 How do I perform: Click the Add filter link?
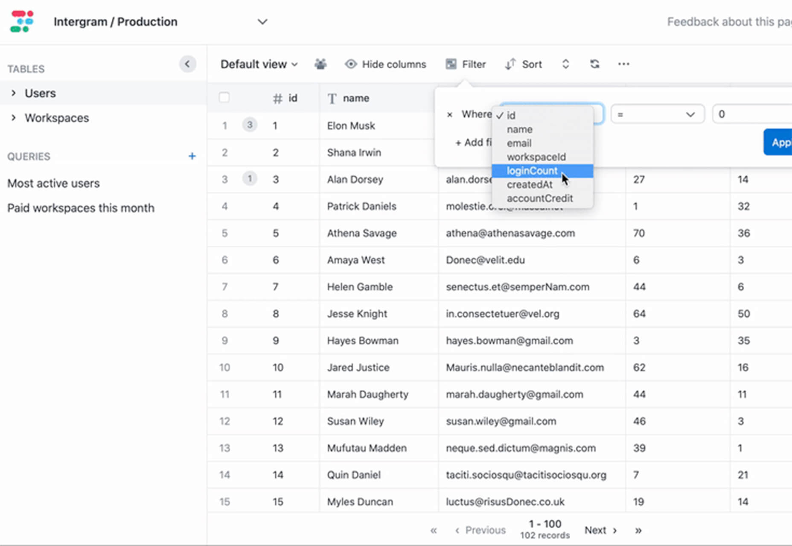tap(473, 143)
